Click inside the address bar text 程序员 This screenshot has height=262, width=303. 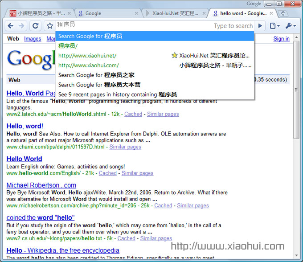point(66,25)
